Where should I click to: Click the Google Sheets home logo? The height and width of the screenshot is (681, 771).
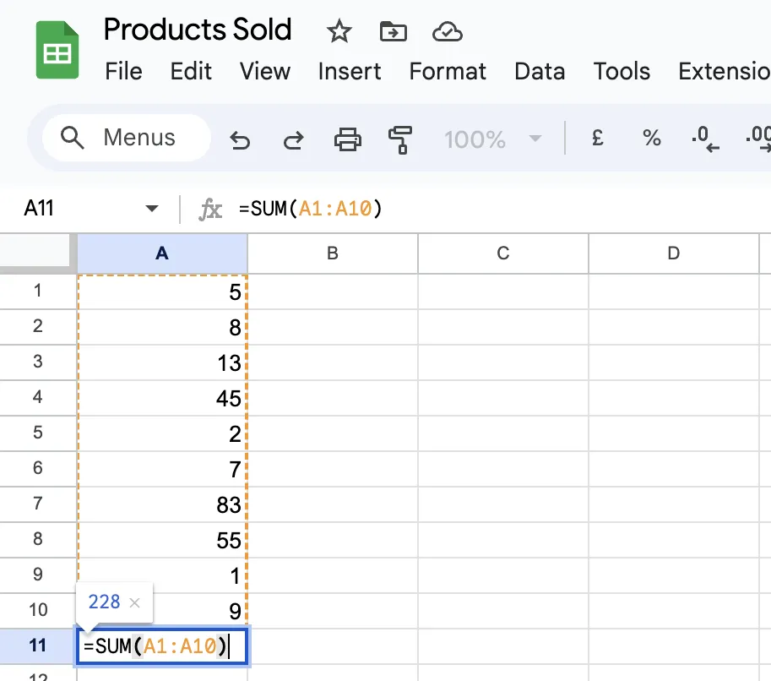(57, 50)
